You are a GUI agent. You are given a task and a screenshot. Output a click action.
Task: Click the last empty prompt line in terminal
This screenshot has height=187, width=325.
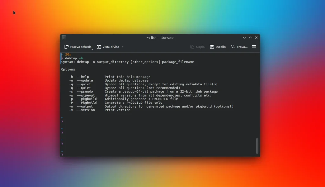coord(127,154)
